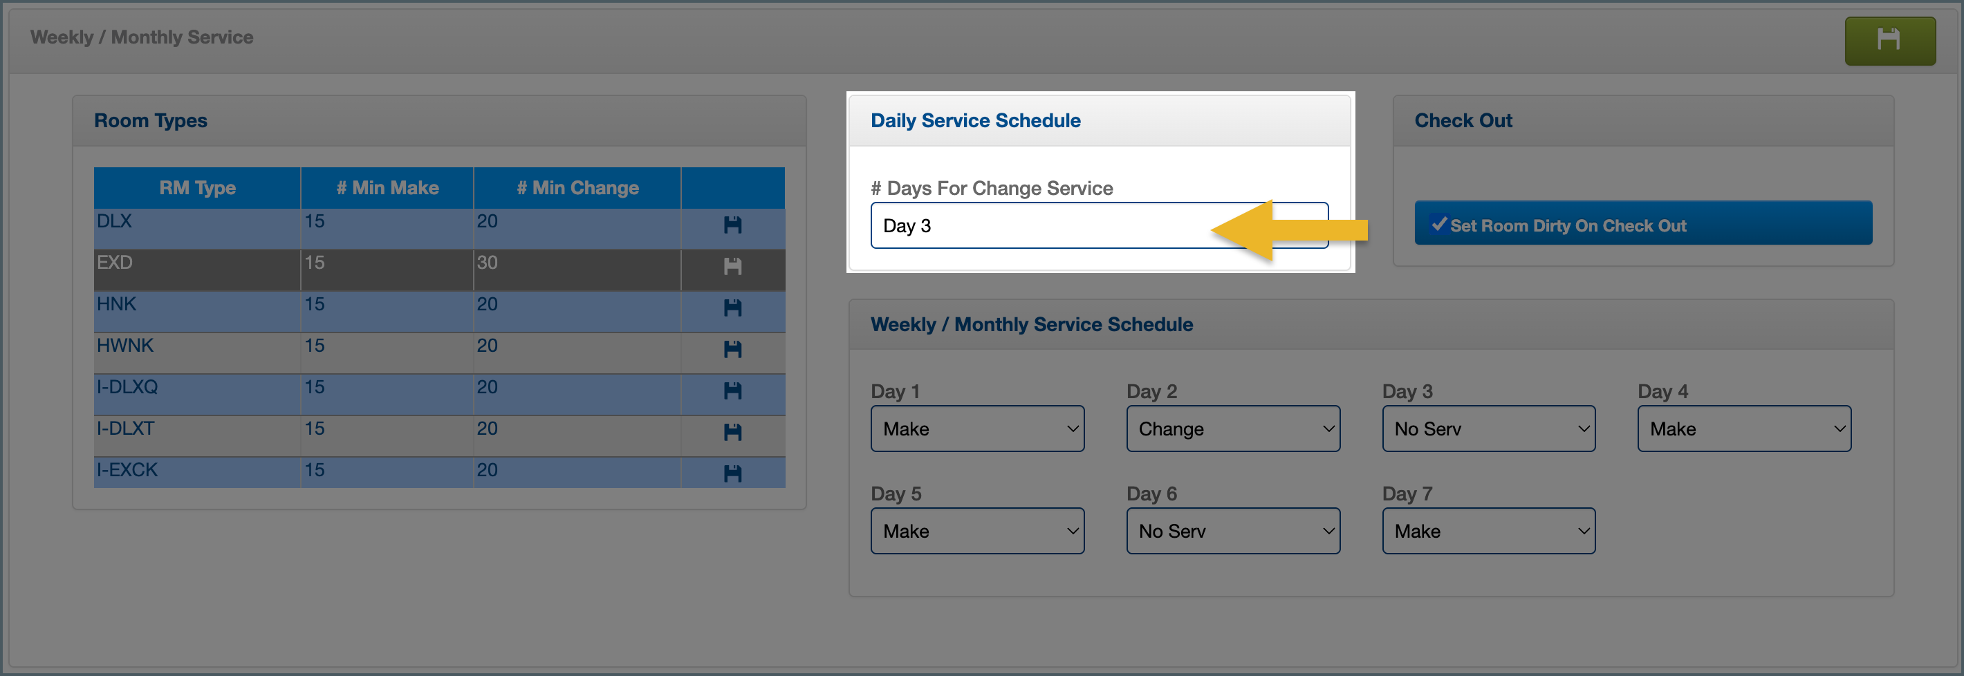Save the I-EXCK room type row

732,473
